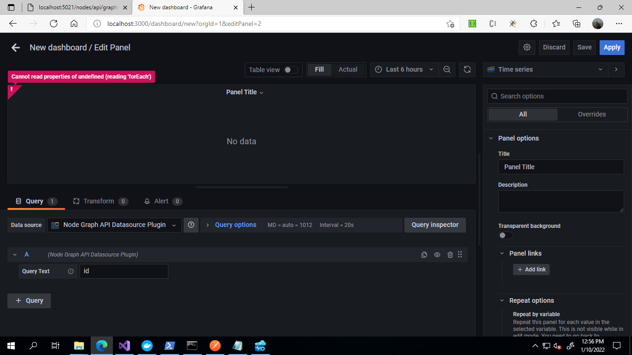Select the Actual display mode
This screenshot has width=632, height=355.
pyautogui.click(x=348, y=69)
